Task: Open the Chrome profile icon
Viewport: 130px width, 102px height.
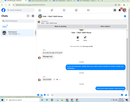Action: coord(124,5)
